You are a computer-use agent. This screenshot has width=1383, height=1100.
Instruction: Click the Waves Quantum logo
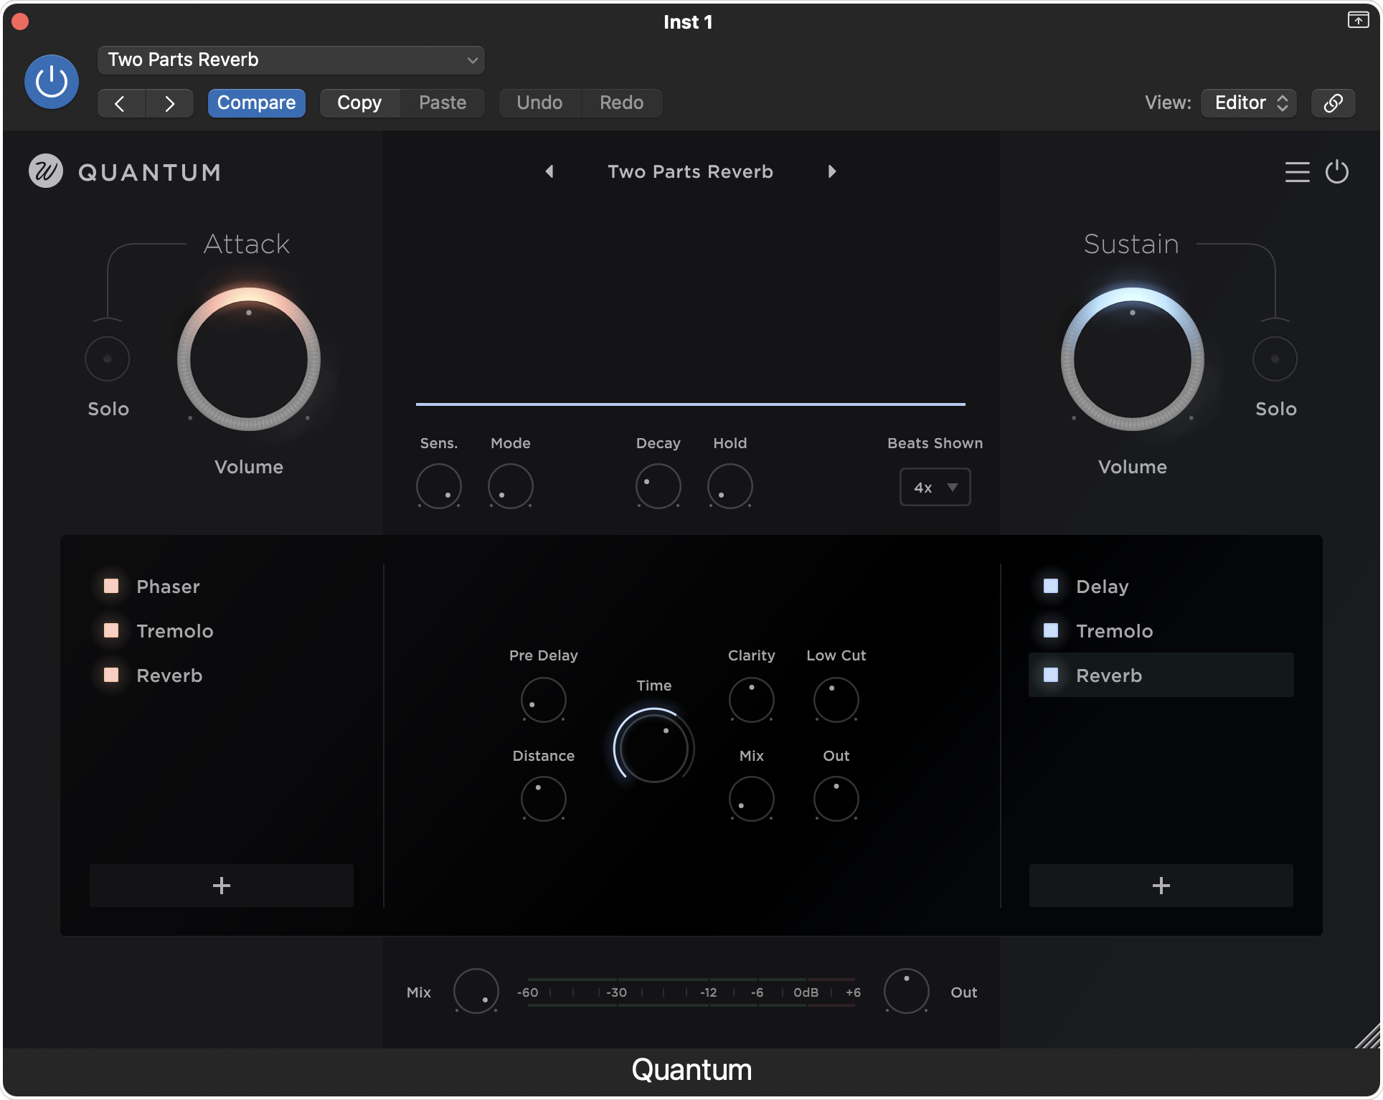[x=46, y=171]
